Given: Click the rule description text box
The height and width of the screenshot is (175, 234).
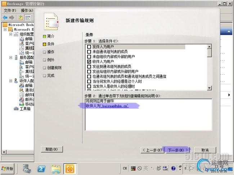Looking at the screenshot, I should coord(148,115).
